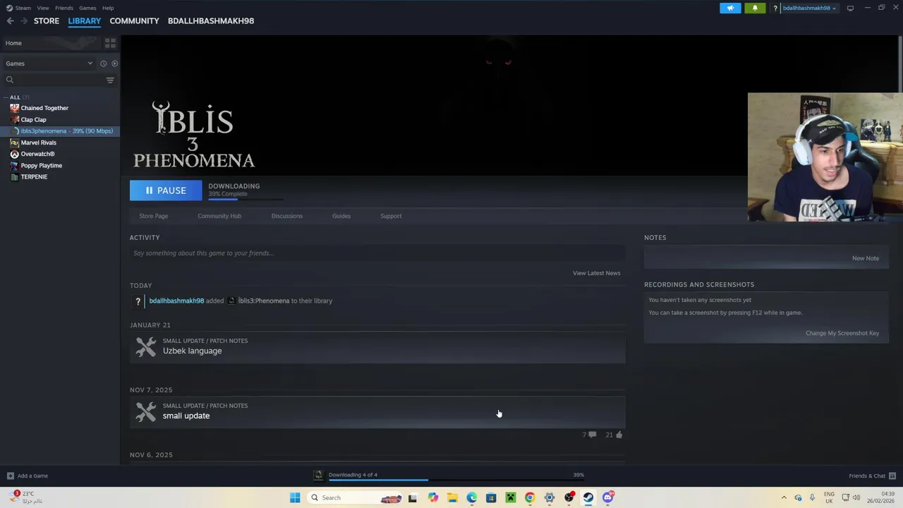Open the advanced filter options icon
Viewport: 903px width, 508px height.
click(x=110, y=80)
